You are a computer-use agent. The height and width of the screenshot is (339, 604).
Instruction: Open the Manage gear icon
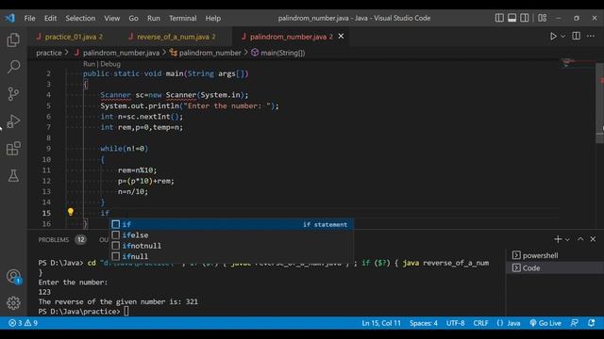[13, 303]
